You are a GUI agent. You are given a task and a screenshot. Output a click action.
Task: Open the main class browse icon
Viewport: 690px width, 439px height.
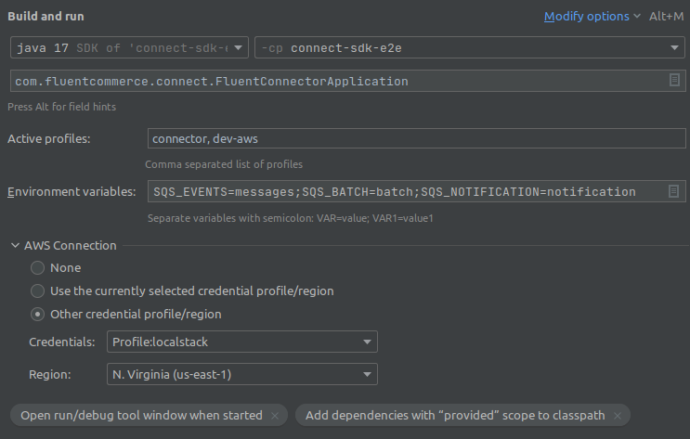pos(674,81)
